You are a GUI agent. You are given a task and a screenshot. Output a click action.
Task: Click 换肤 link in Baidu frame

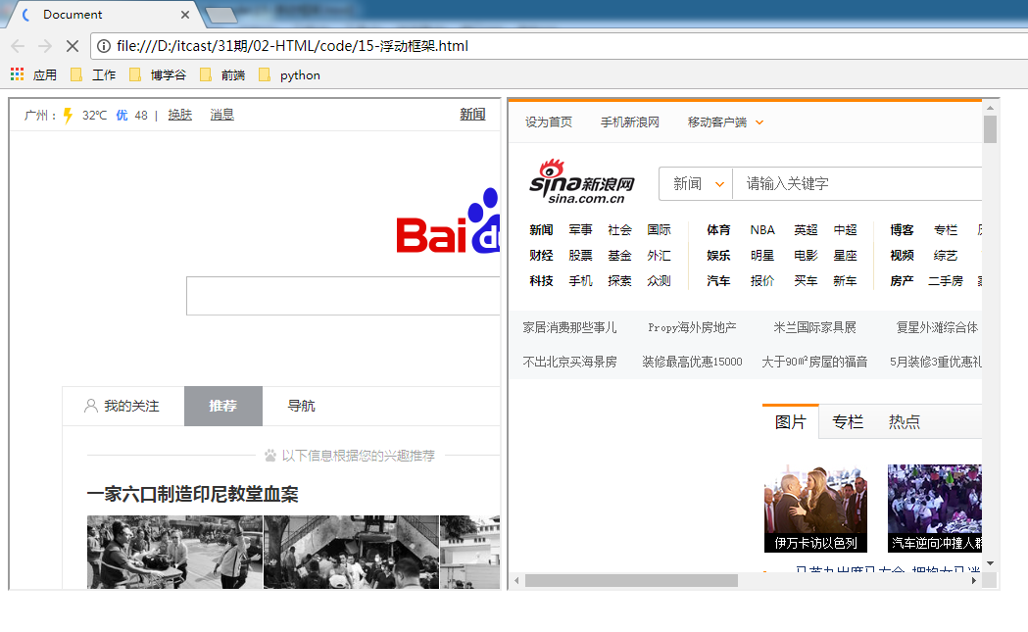point(179,115)
